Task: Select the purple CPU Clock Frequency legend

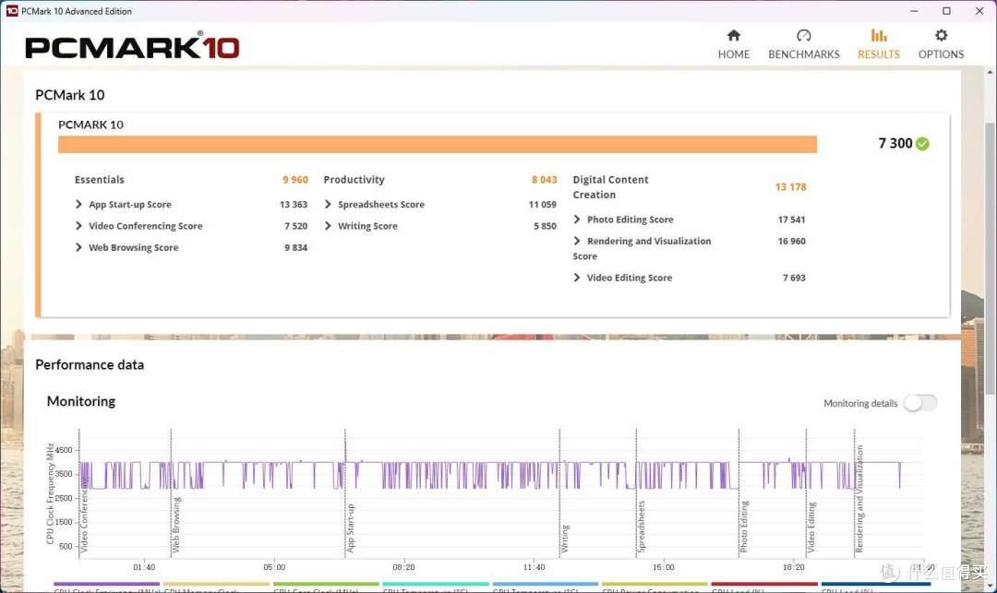Action: [x=106, y=585]
